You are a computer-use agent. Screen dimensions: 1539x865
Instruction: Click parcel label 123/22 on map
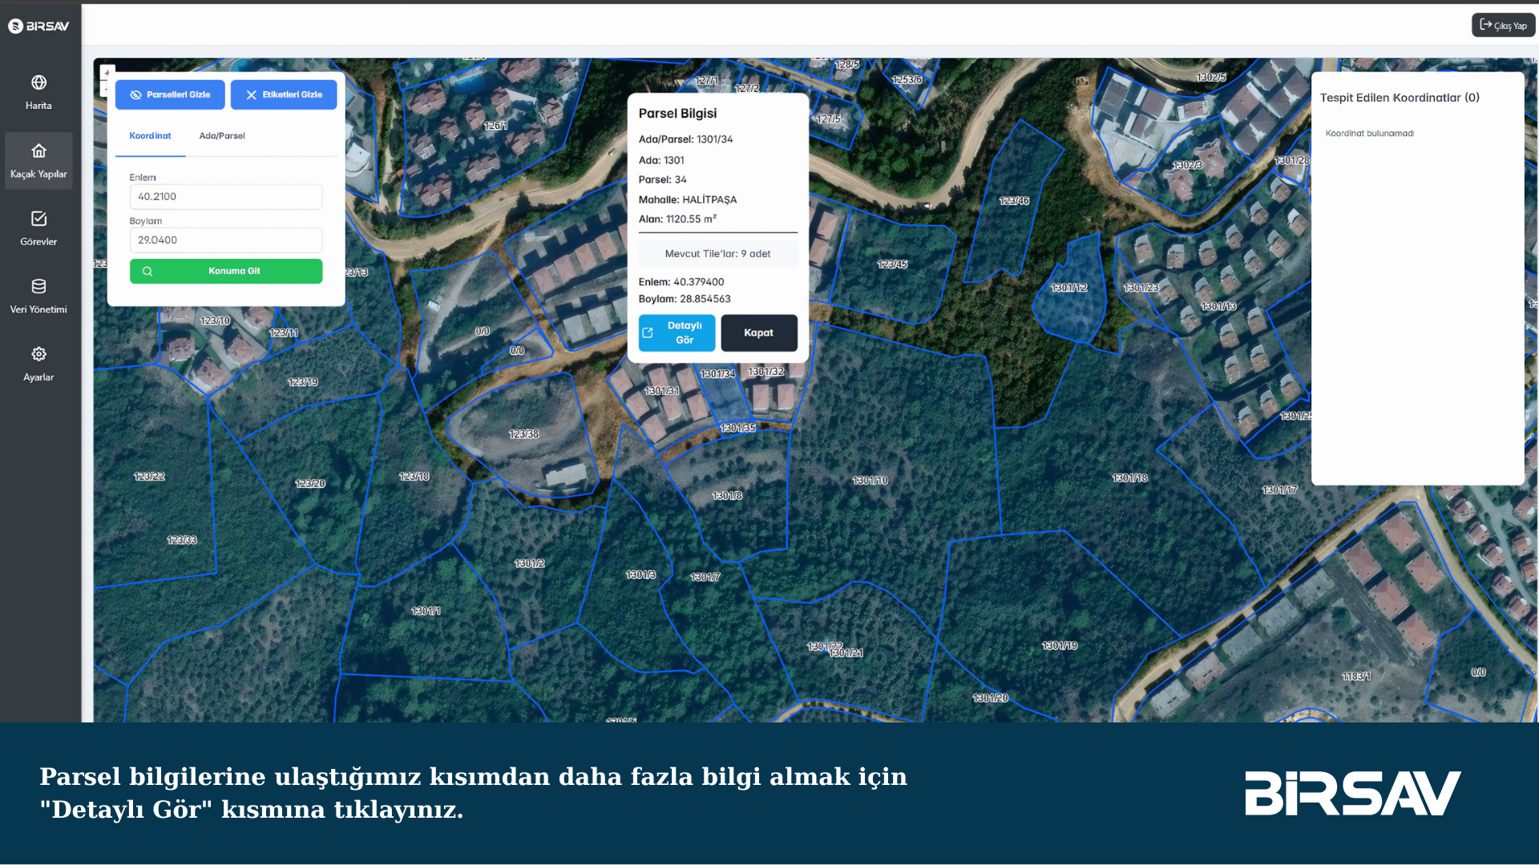tap(149, 477)
